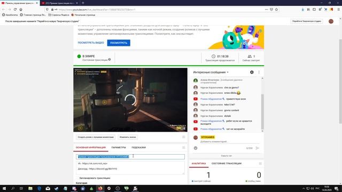Click the help question mark beside 'Состояние трансляции'
This screenshot has width=342, height=192.
point(110,59)
